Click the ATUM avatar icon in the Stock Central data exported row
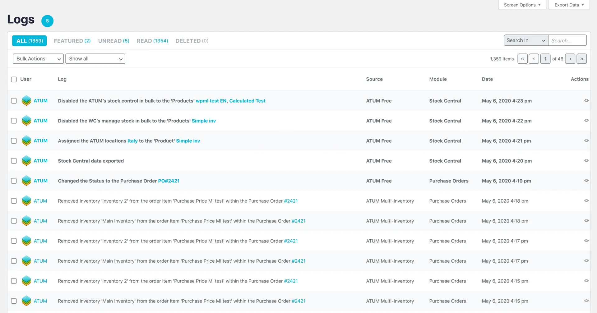 pyautogui.click(x=26, y=161)
